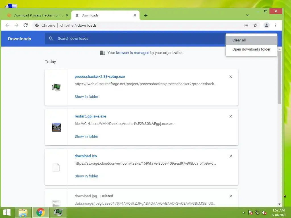The image size is (291, 218).
Task: Click the Action Center flag tray icon
Action: tap(251, 213)
